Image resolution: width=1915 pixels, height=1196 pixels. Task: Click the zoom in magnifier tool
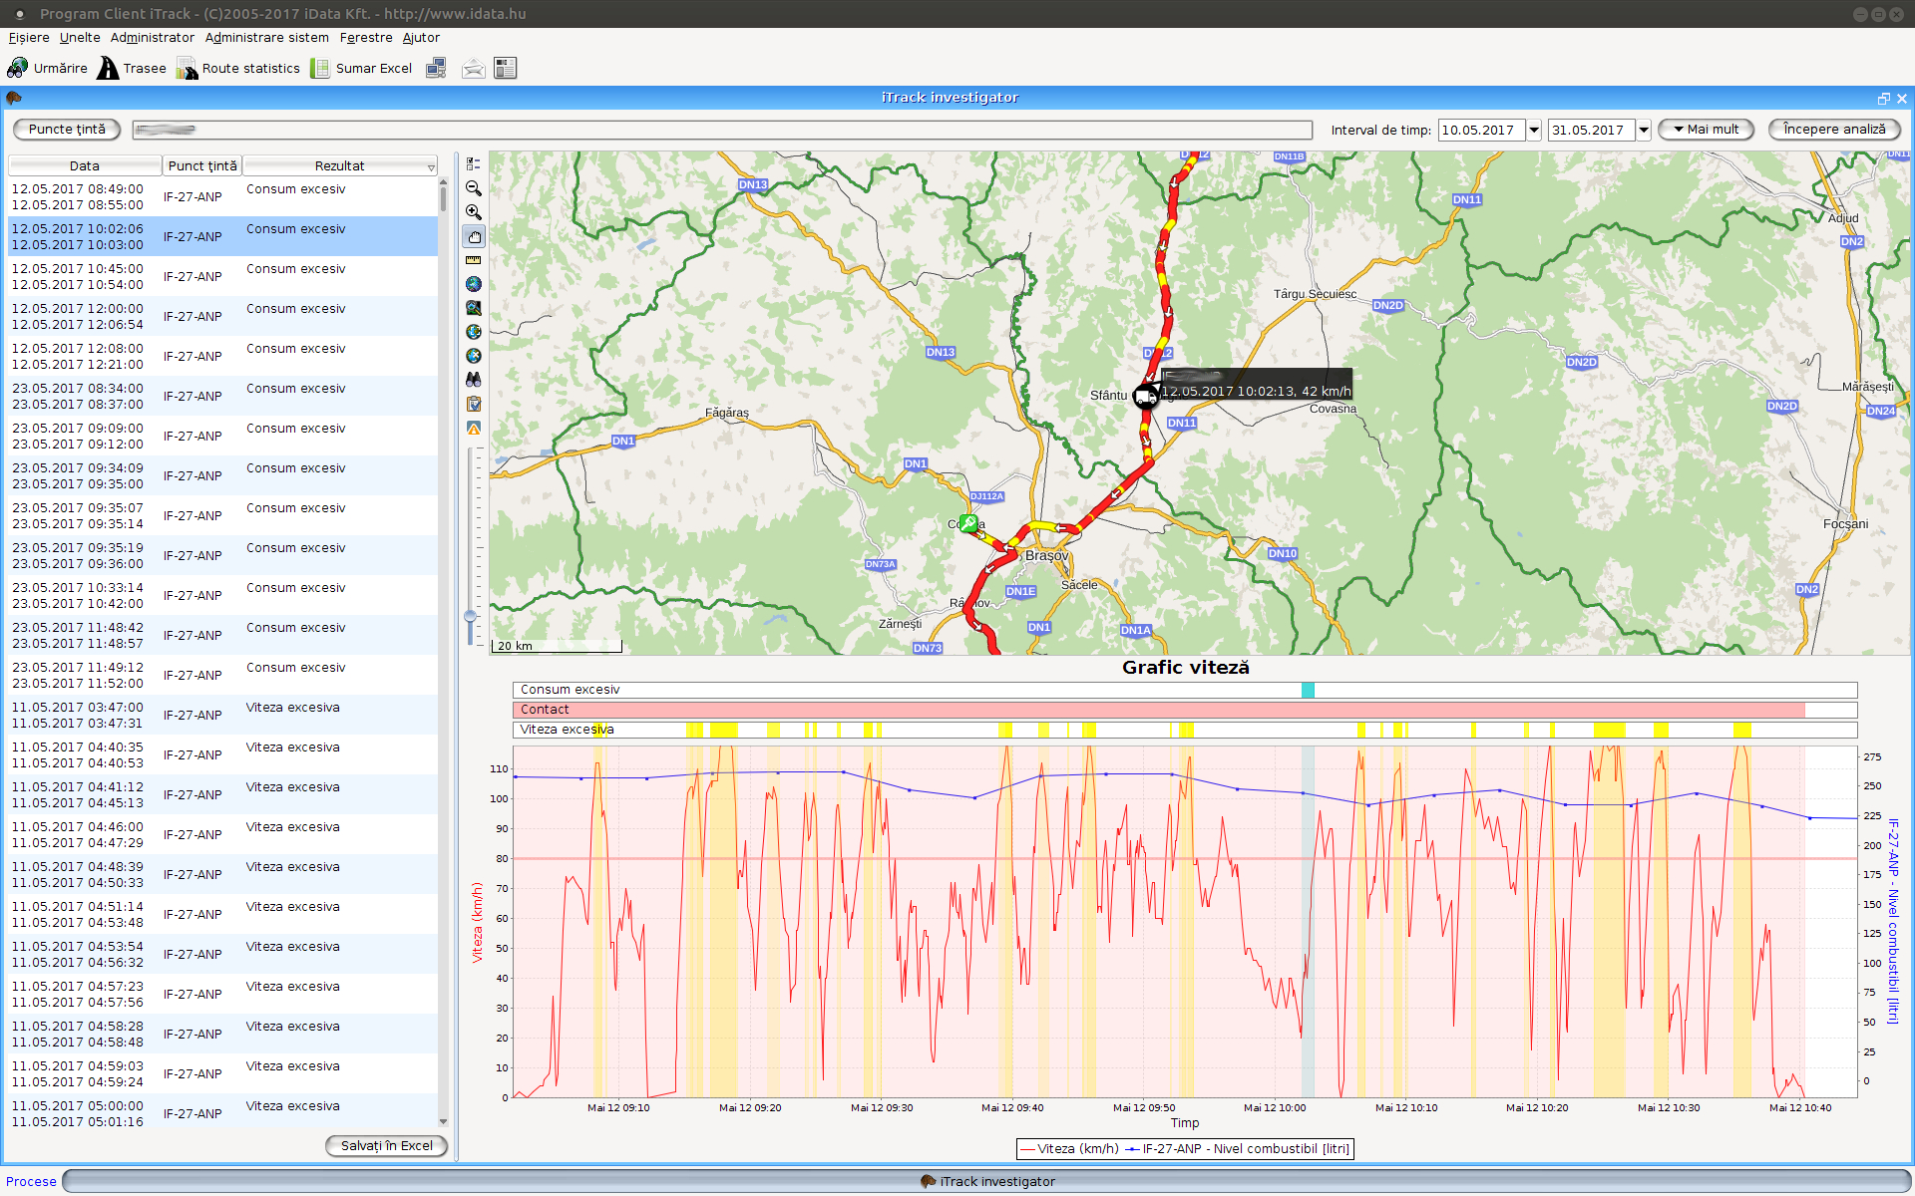tap(474, 212)
